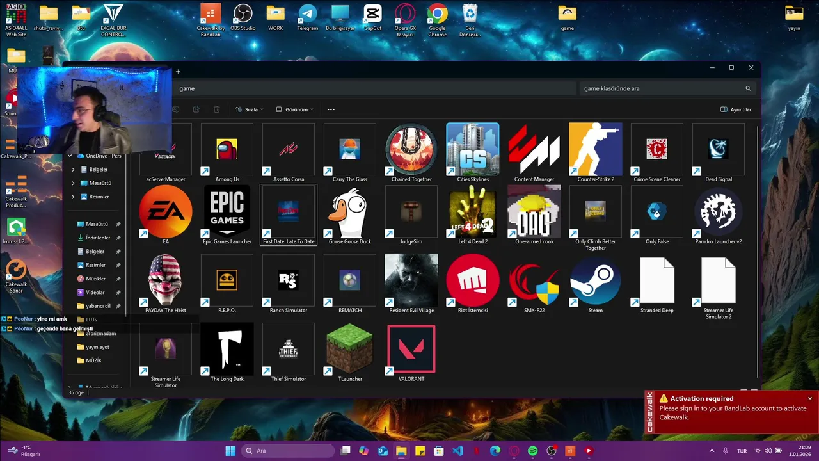Open the Opera GX desktop shortcut

tap(405, 21)
